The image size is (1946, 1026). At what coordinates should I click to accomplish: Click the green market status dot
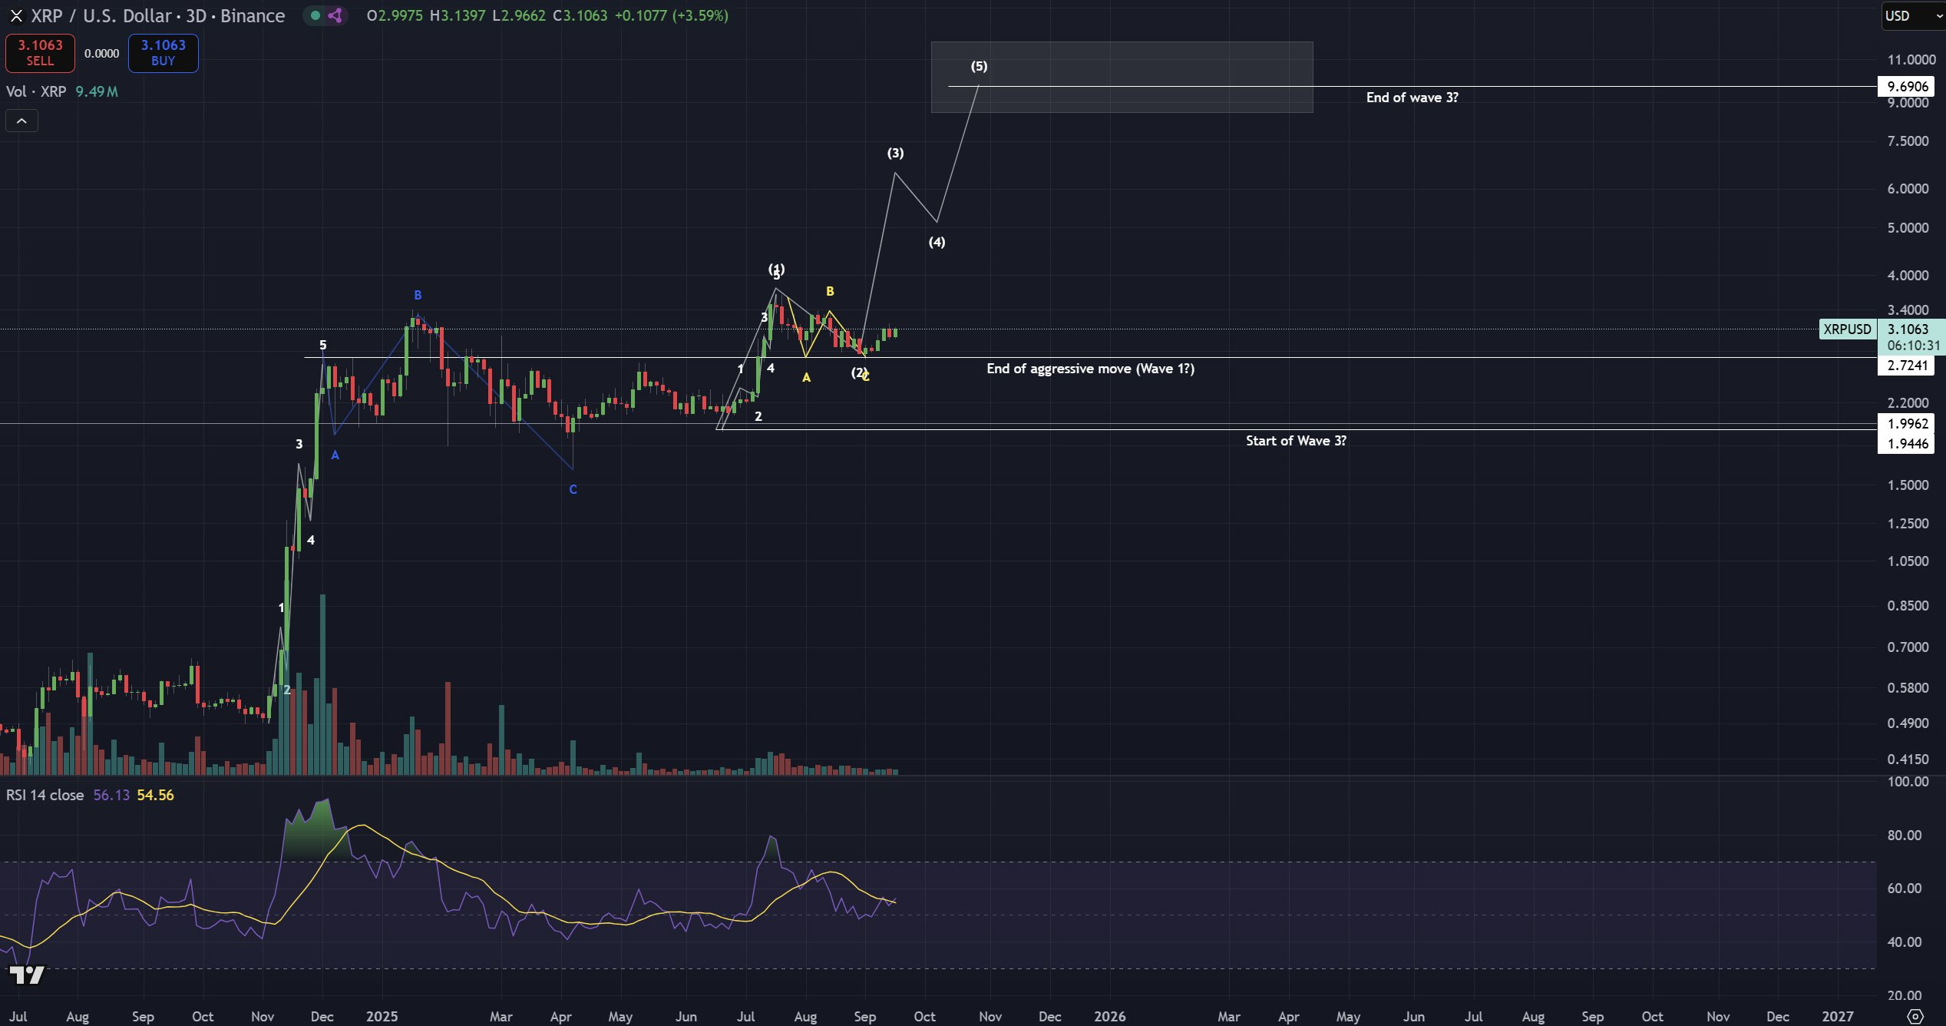pos(315,15)
